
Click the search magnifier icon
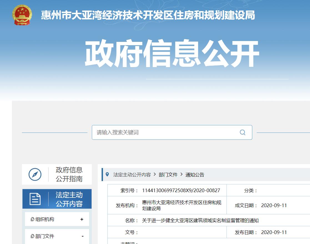coord(243,133)
